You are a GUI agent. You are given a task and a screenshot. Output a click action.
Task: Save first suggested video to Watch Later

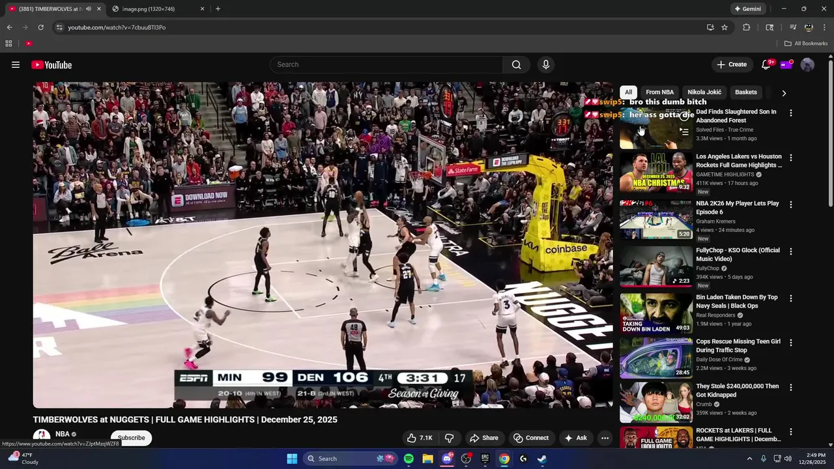[684, 116]
